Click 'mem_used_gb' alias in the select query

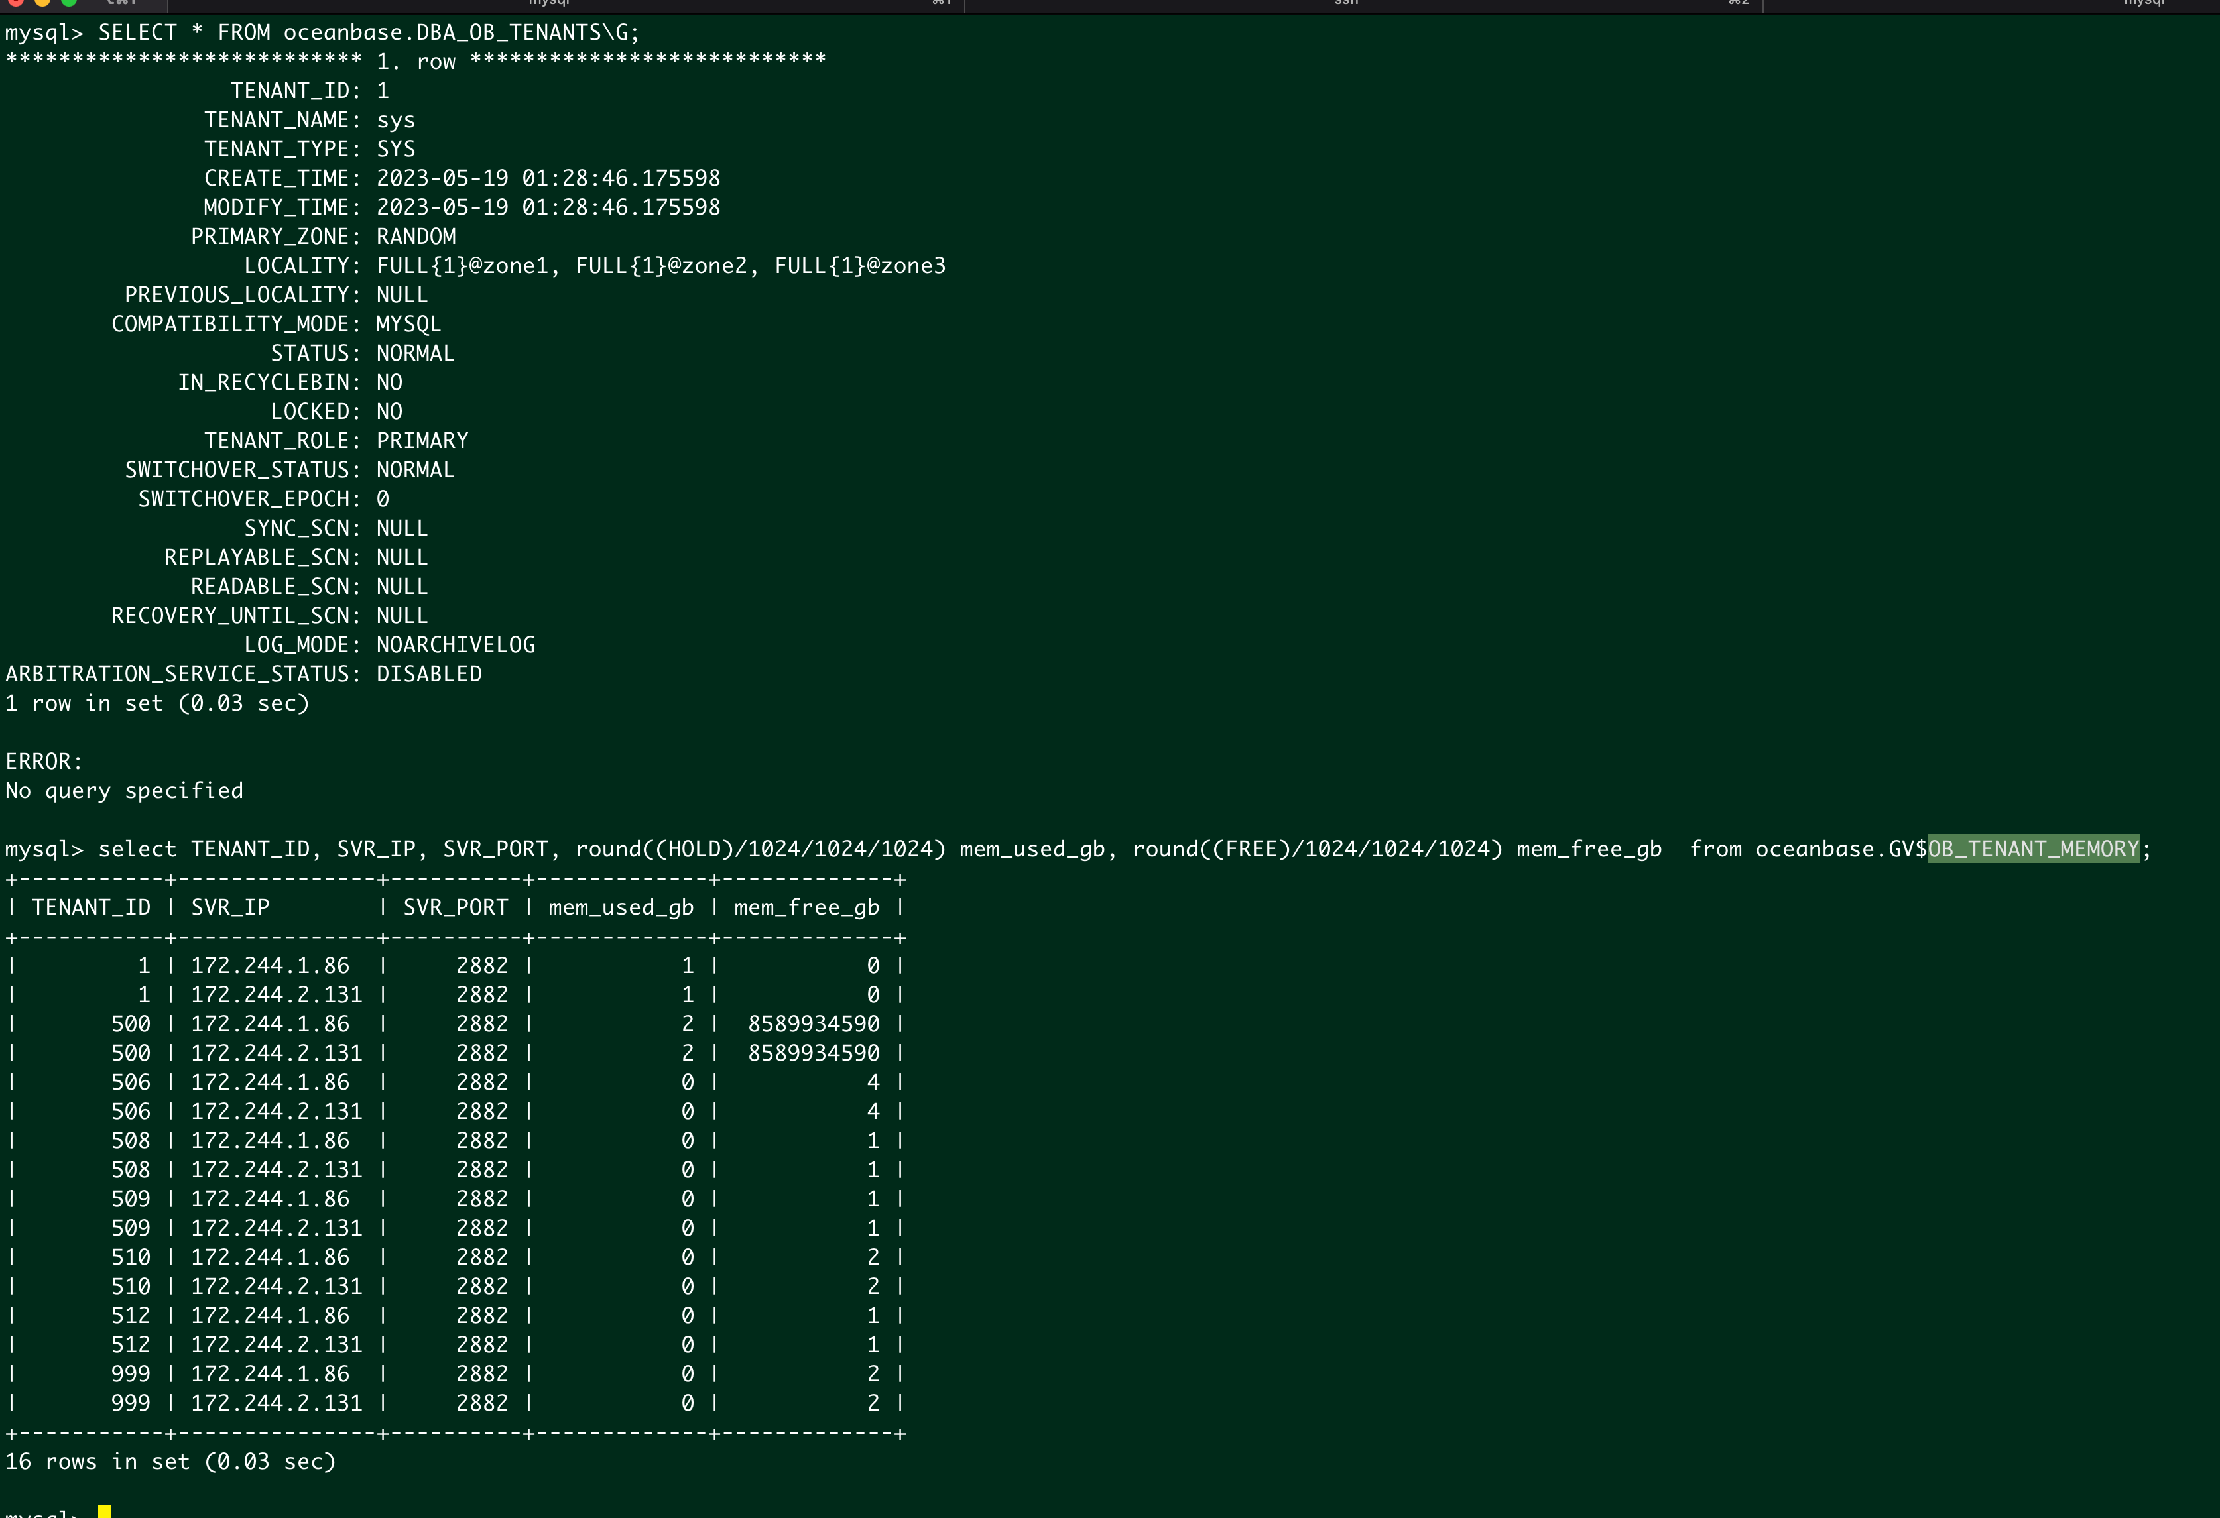(1032, 848)
